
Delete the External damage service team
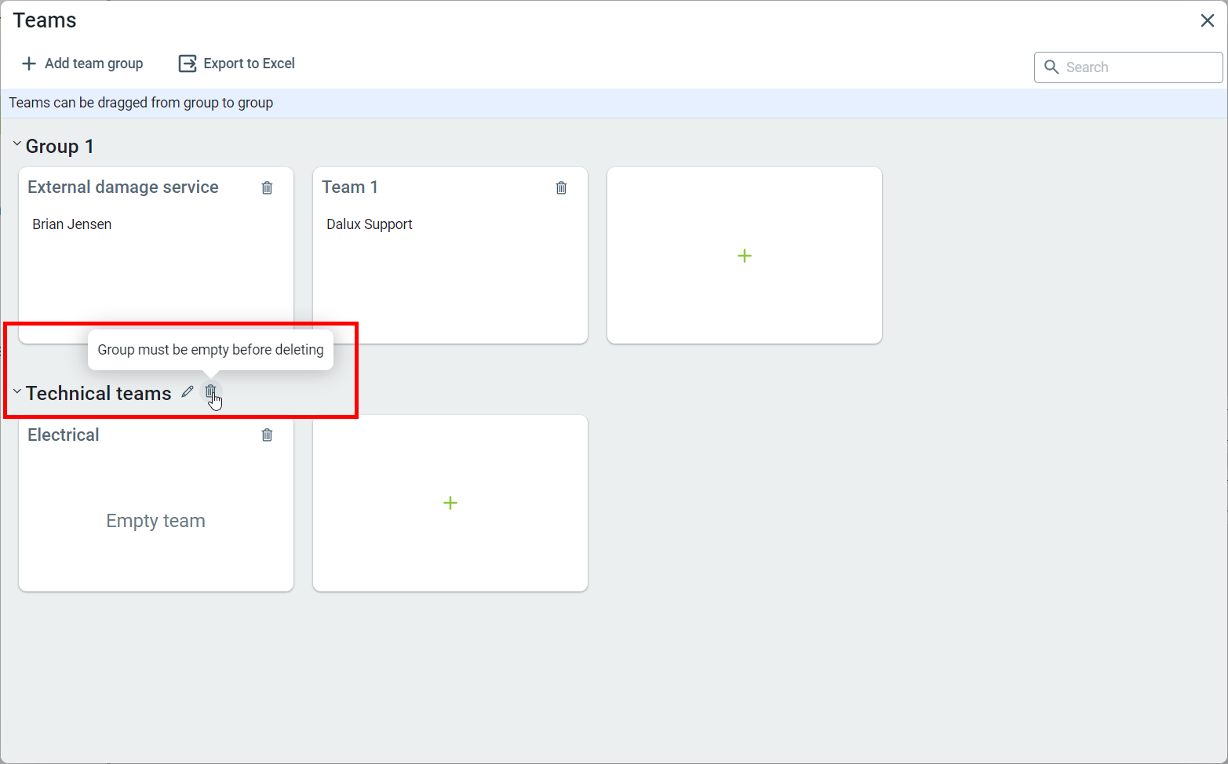point(267,187)
